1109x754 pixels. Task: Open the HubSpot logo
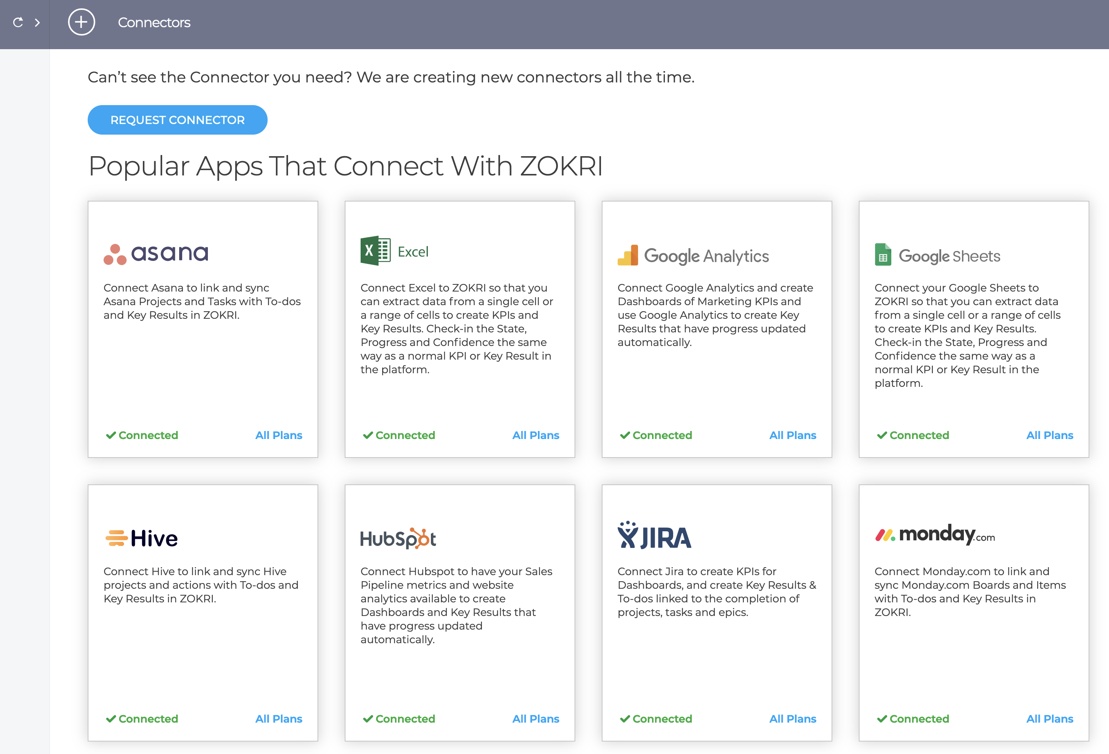pyautogui.click(x=398, y=538)
